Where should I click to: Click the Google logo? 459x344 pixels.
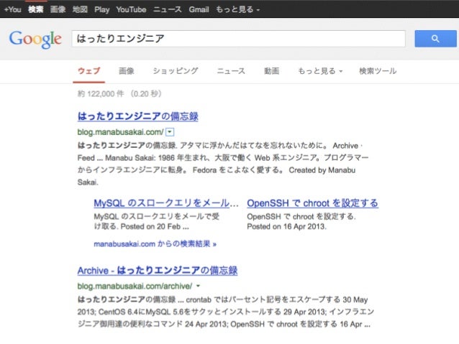35,39
